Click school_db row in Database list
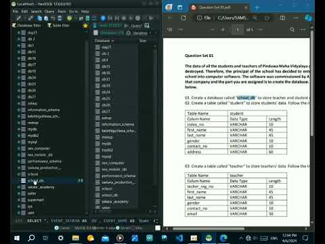 [116, 195]
